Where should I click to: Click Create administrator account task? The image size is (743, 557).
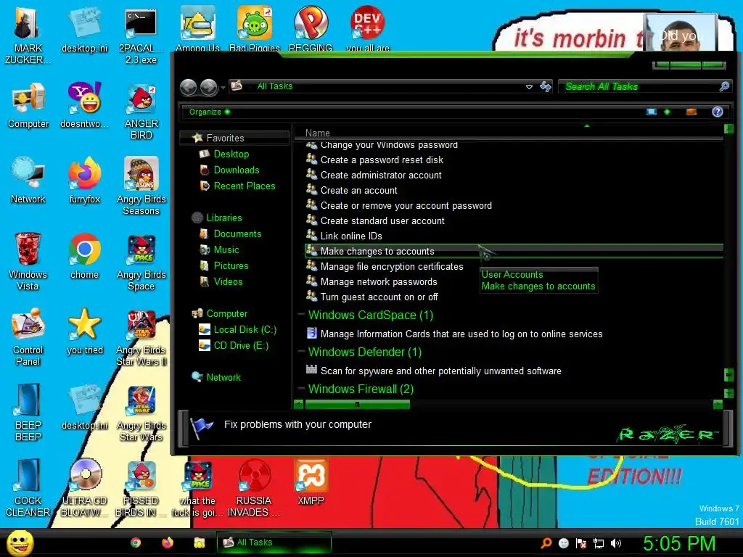click(x=381, y=176)
